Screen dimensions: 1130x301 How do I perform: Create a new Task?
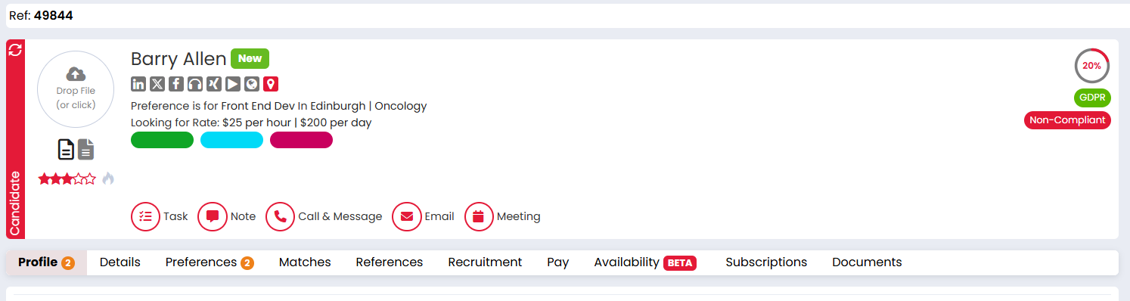click(x=160, y=216)
